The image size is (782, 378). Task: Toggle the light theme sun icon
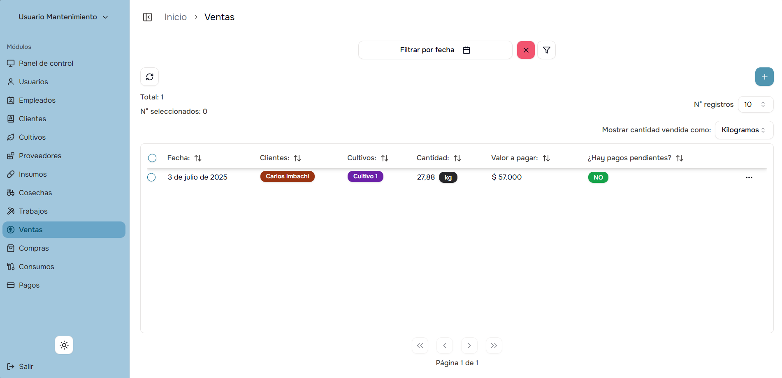[64, 345]
